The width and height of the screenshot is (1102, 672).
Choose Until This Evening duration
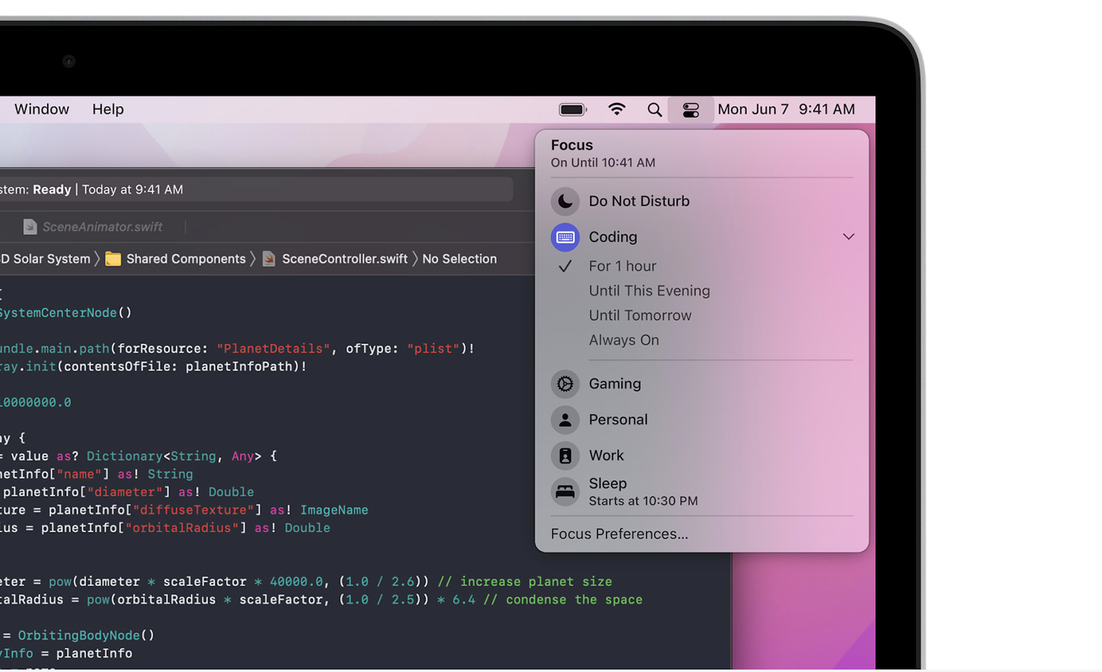pyautogui.click(x=649, y=291)
